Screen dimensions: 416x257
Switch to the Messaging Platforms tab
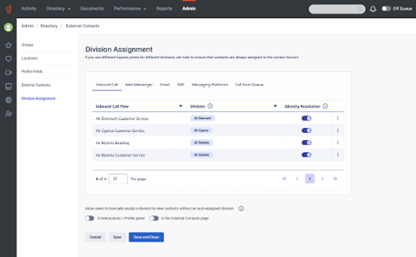pyautogui.click(x=209, y=85)
